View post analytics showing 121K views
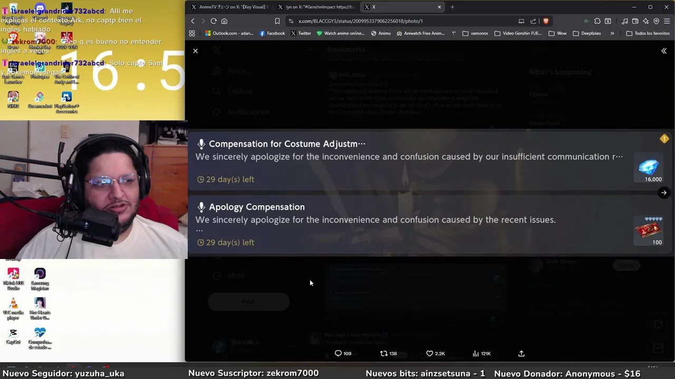Image resolution: width=675 pixels, height=379 pixels. (x=481, y=354)
